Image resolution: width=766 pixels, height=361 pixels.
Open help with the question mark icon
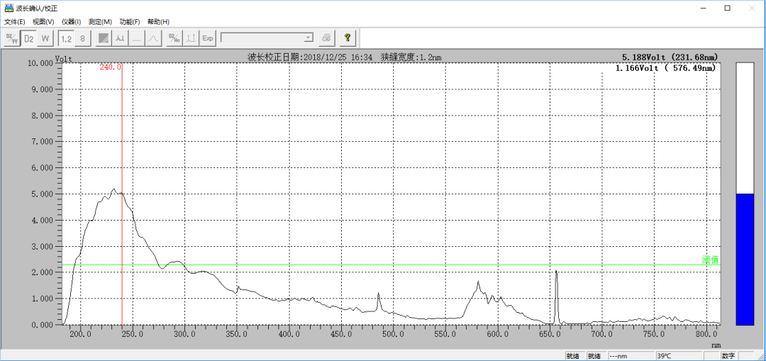[x=347, y=38]
